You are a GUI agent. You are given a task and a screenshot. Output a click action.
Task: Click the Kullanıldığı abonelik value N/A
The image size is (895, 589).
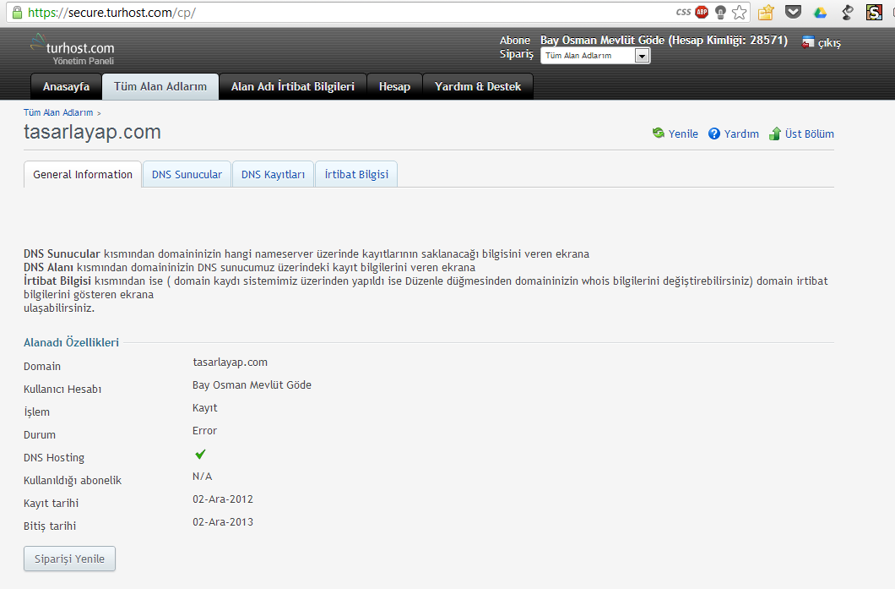pos(202,477)
